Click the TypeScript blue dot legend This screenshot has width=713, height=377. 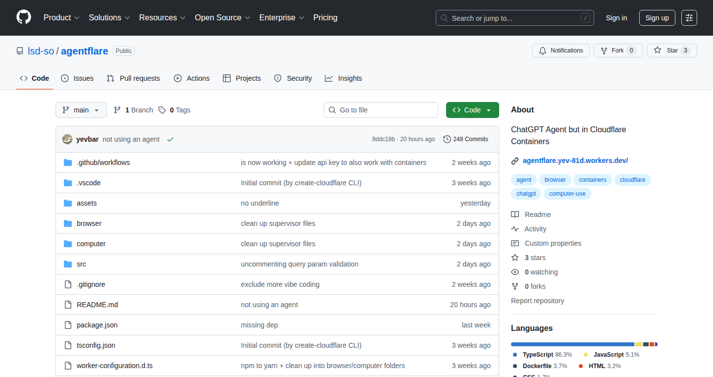(x=515, y=355)
